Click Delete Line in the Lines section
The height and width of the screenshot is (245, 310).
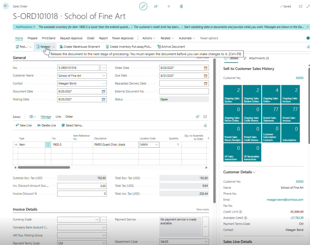tap(47, 125)
